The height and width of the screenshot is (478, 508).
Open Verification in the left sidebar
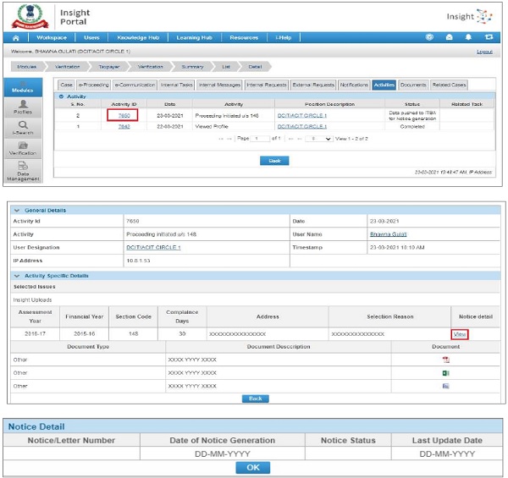[x=23, y=149]
